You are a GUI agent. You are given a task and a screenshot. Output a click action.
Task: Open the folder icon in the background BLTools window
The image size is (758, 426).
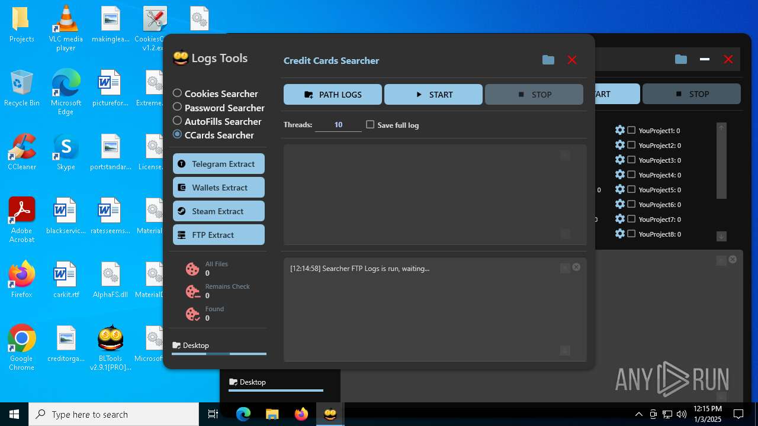pyautogui.click(x=681, y=59)
